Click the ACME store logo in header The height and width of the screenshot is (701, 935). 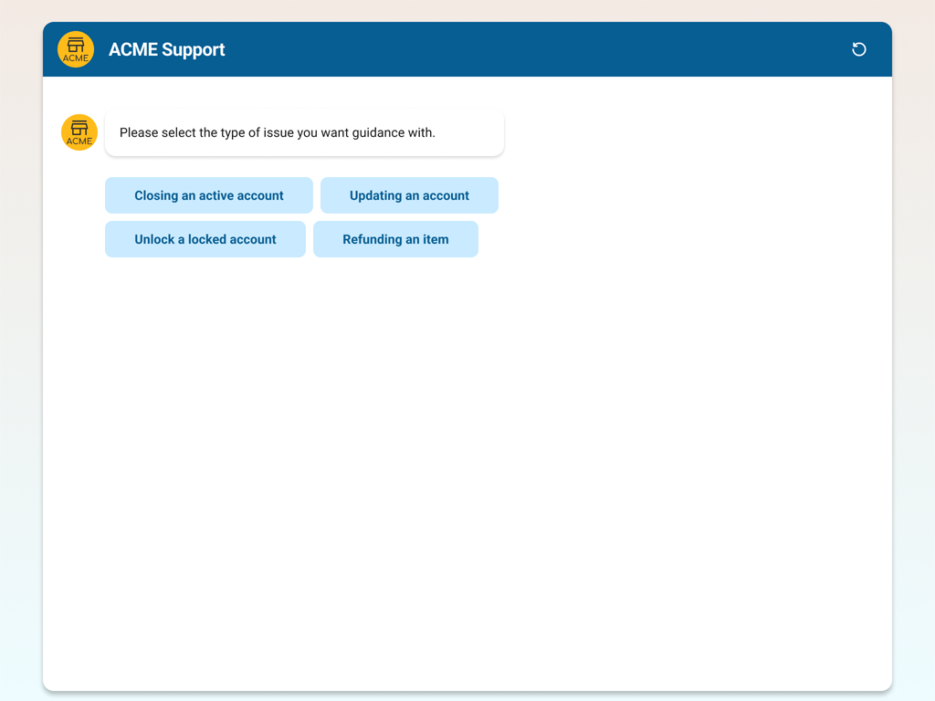point(76,49)
